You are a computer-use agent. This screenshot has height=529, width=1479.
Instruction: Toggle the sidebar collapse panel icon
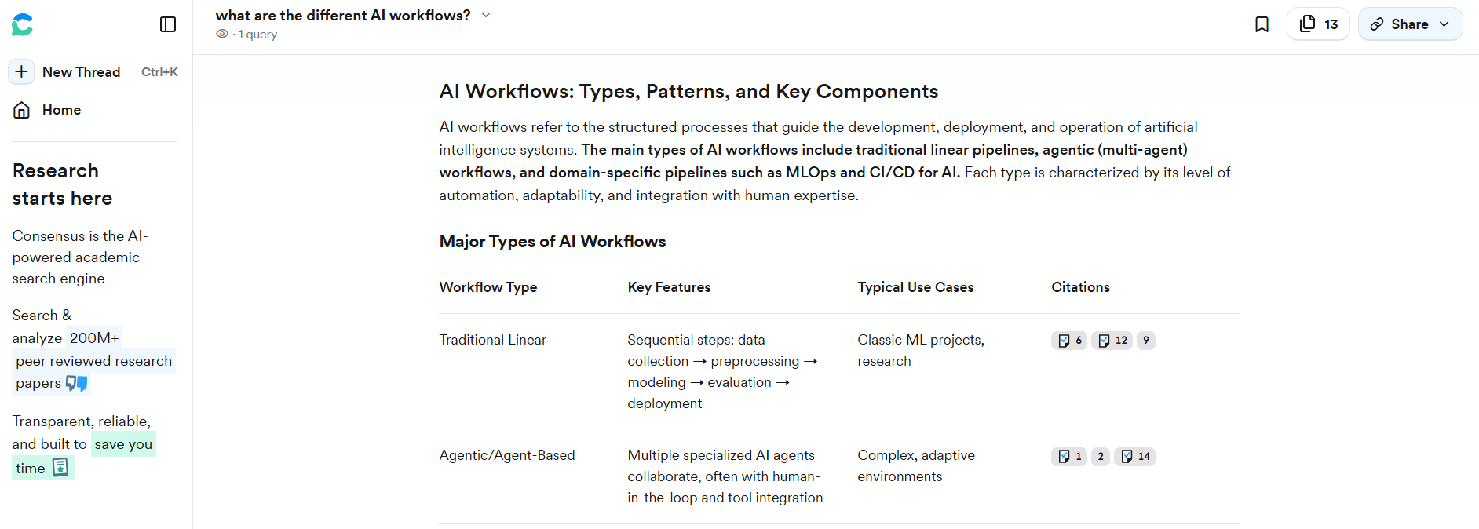pyautogui.click(x=168, y=25)
